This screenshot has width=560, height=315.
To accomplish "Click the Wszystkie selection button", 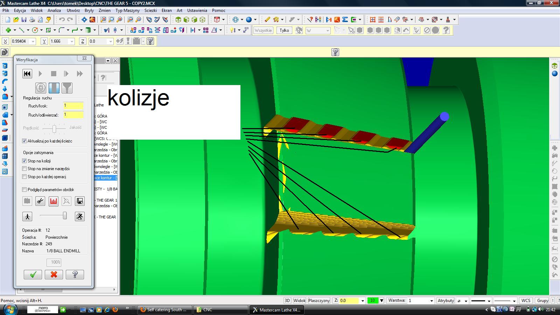I will 263,30.
